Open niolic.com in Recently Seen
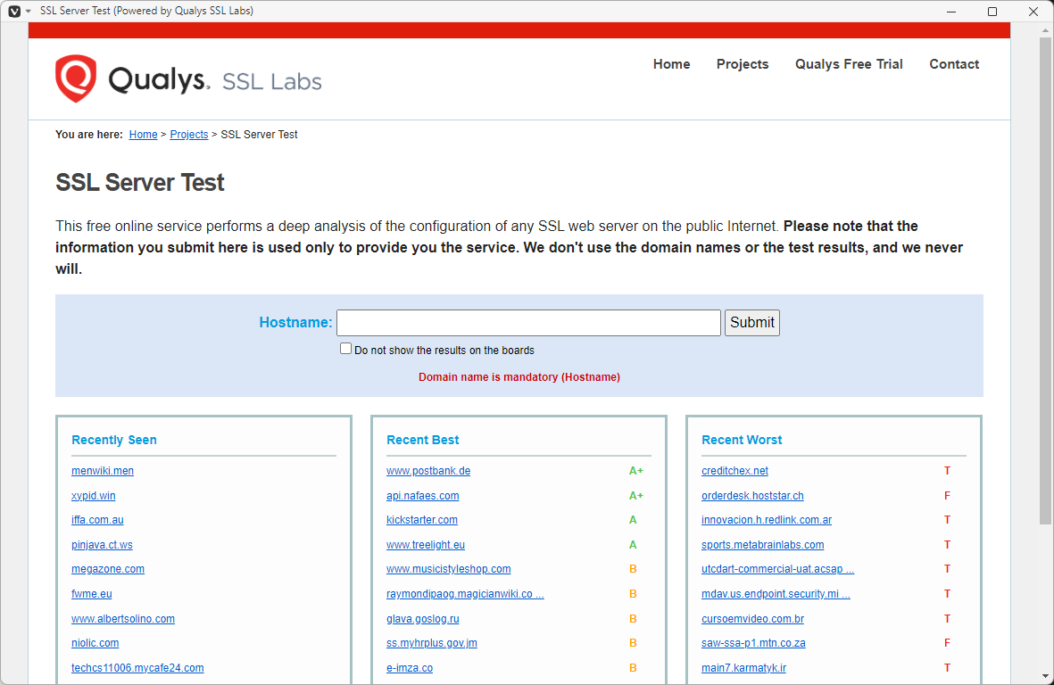This screenshot has height=685, width=1054. [95, 643]
